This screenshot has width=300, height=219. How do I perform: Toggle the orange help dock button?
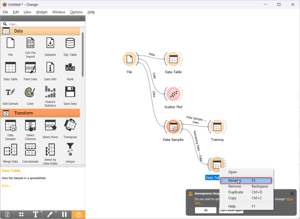(78, 215)
